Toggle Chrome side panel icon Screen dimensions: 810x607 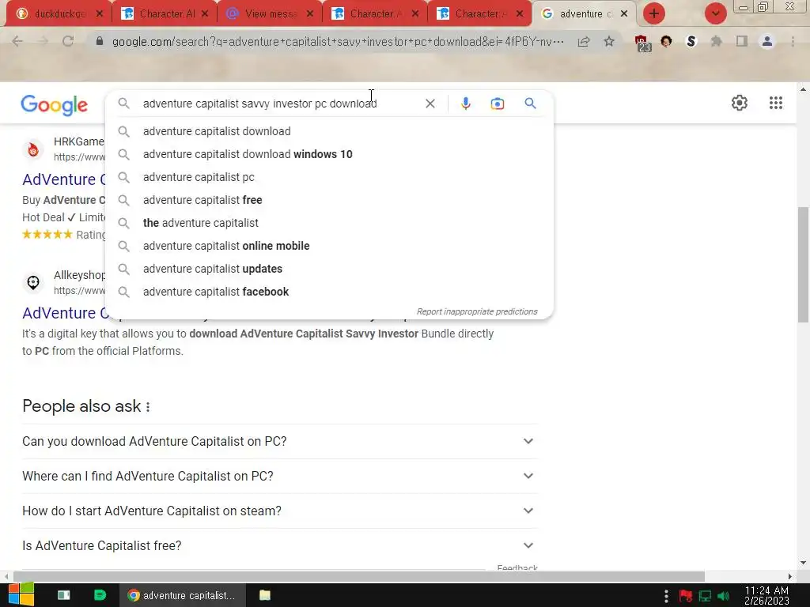click(742, 41)
